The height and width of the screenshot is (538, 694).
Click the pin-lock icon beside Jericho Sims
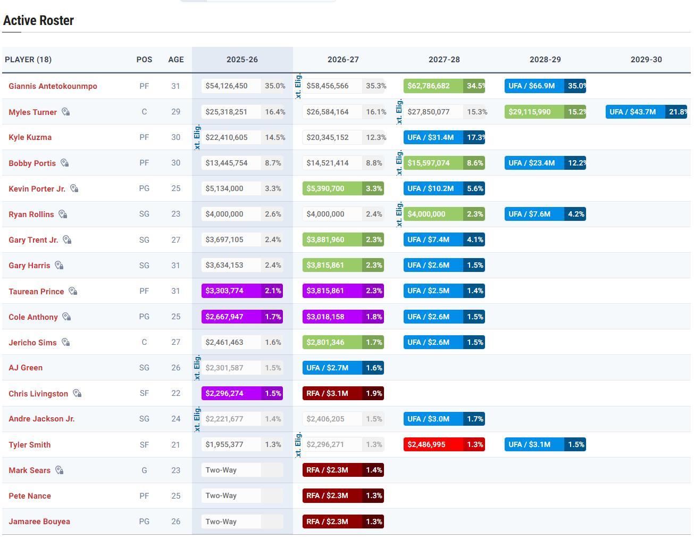point(65,342)
